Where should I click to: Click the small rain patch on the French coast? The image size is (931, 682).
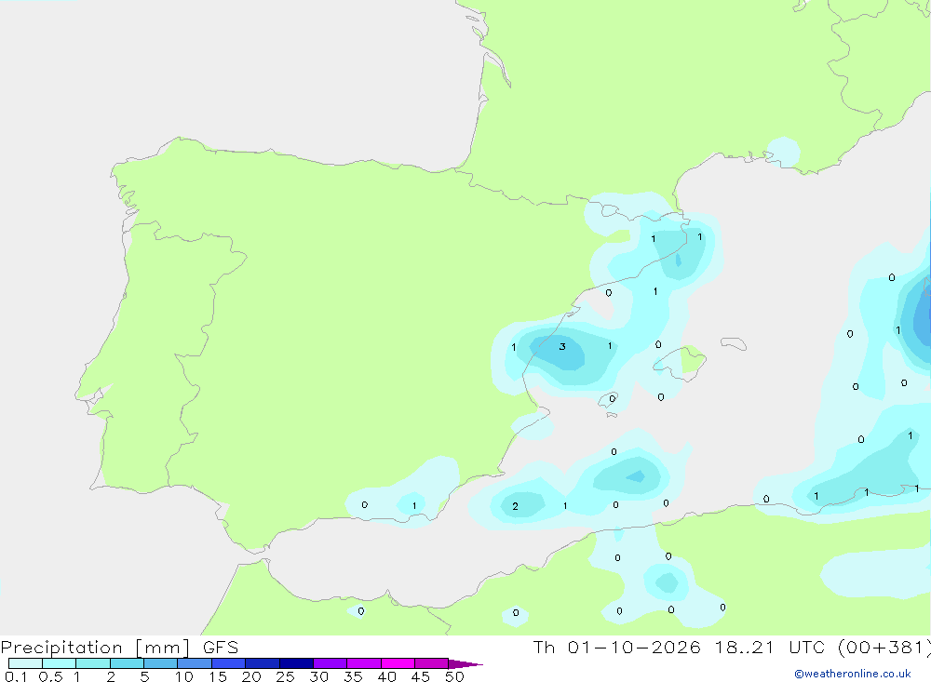(x=784, y=152)
